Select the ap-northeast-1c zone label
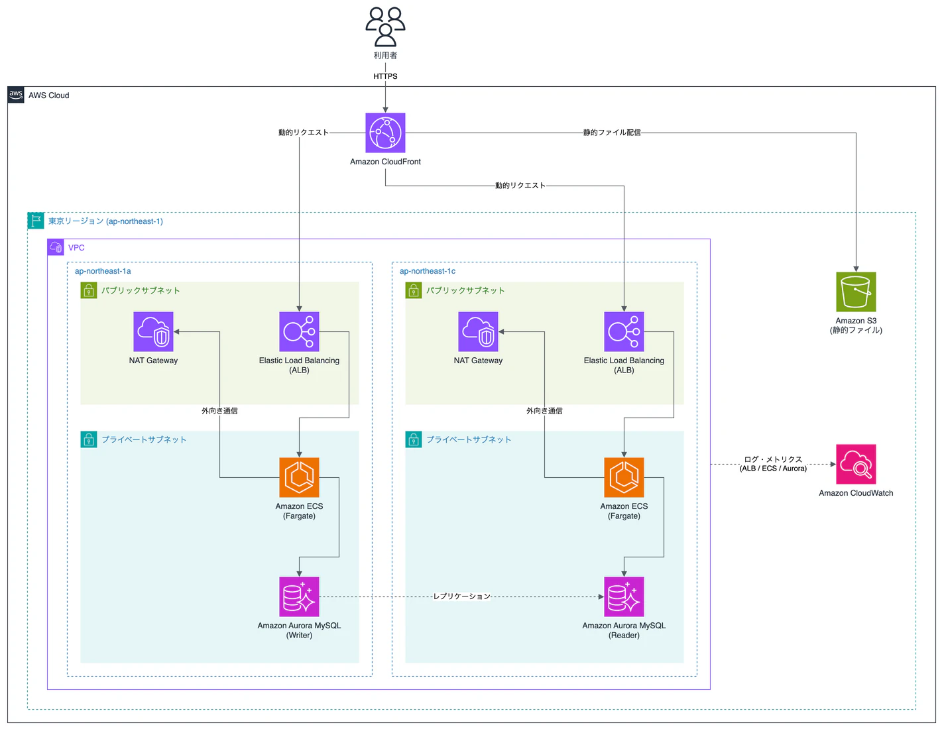 (x=428, y=271)
